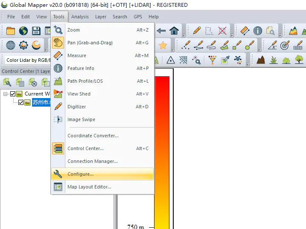Click the open data file folder icon

click(x=11, y=31)
